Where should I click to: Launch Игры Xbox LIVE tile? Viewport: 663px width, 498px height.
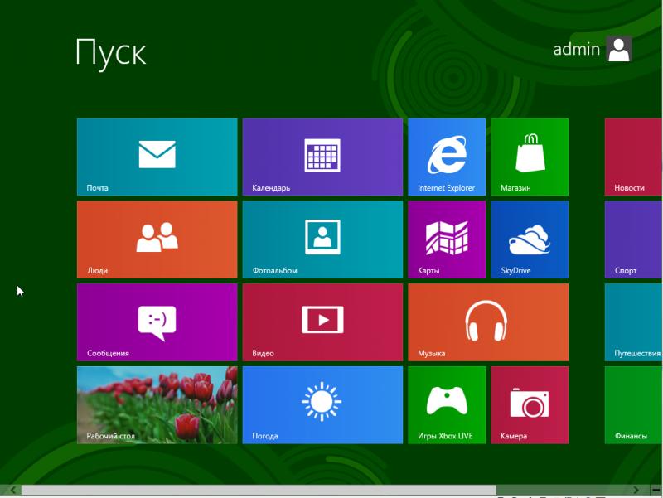coord(447,405)
